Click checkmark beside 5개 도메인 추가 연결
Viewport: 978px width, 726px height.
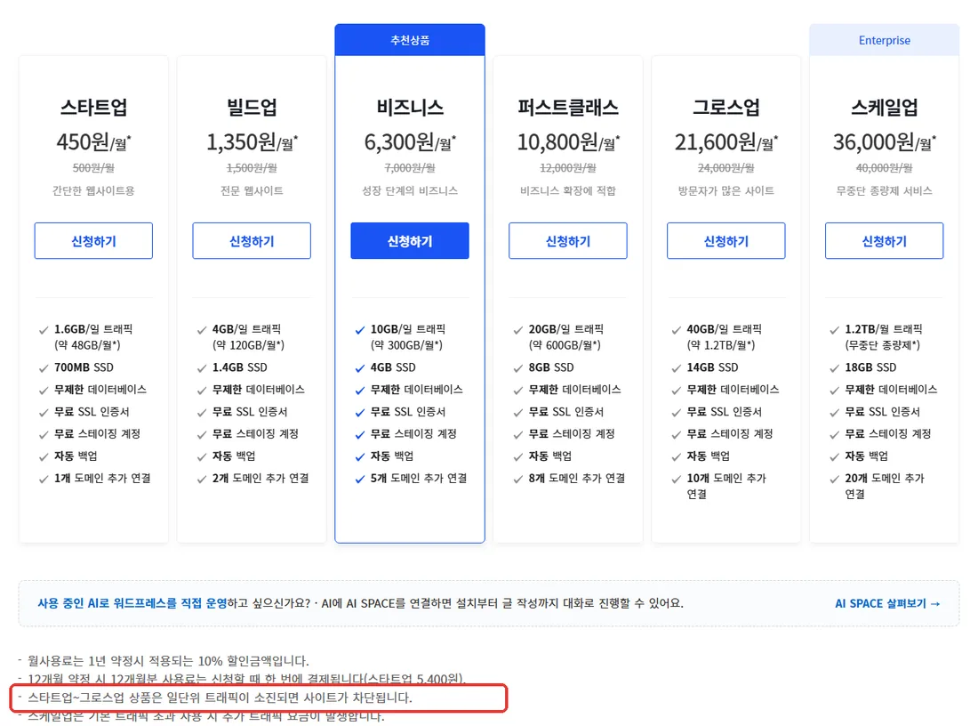360,480
